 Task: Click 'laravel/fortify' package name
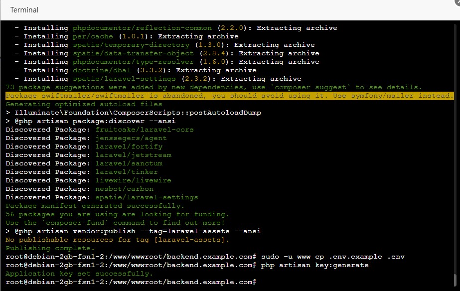pos(129,146)
